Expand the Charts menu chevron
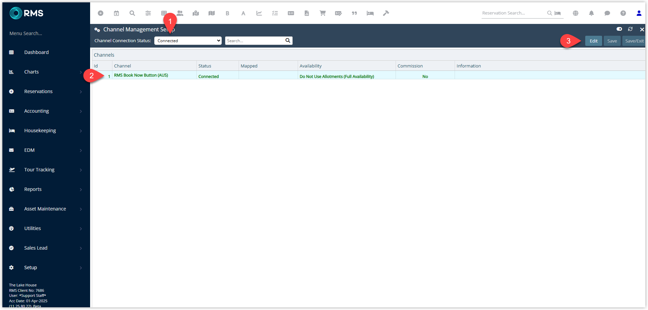 click(x=81, y=72)
